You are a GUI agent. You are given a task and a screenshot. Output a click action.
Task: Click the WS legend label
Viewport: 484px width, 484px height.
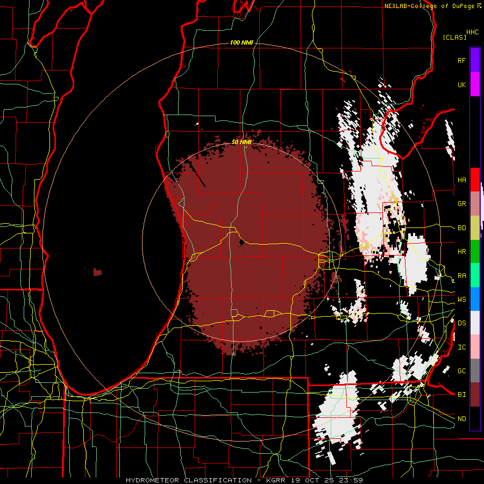click(x=461, y=300)
